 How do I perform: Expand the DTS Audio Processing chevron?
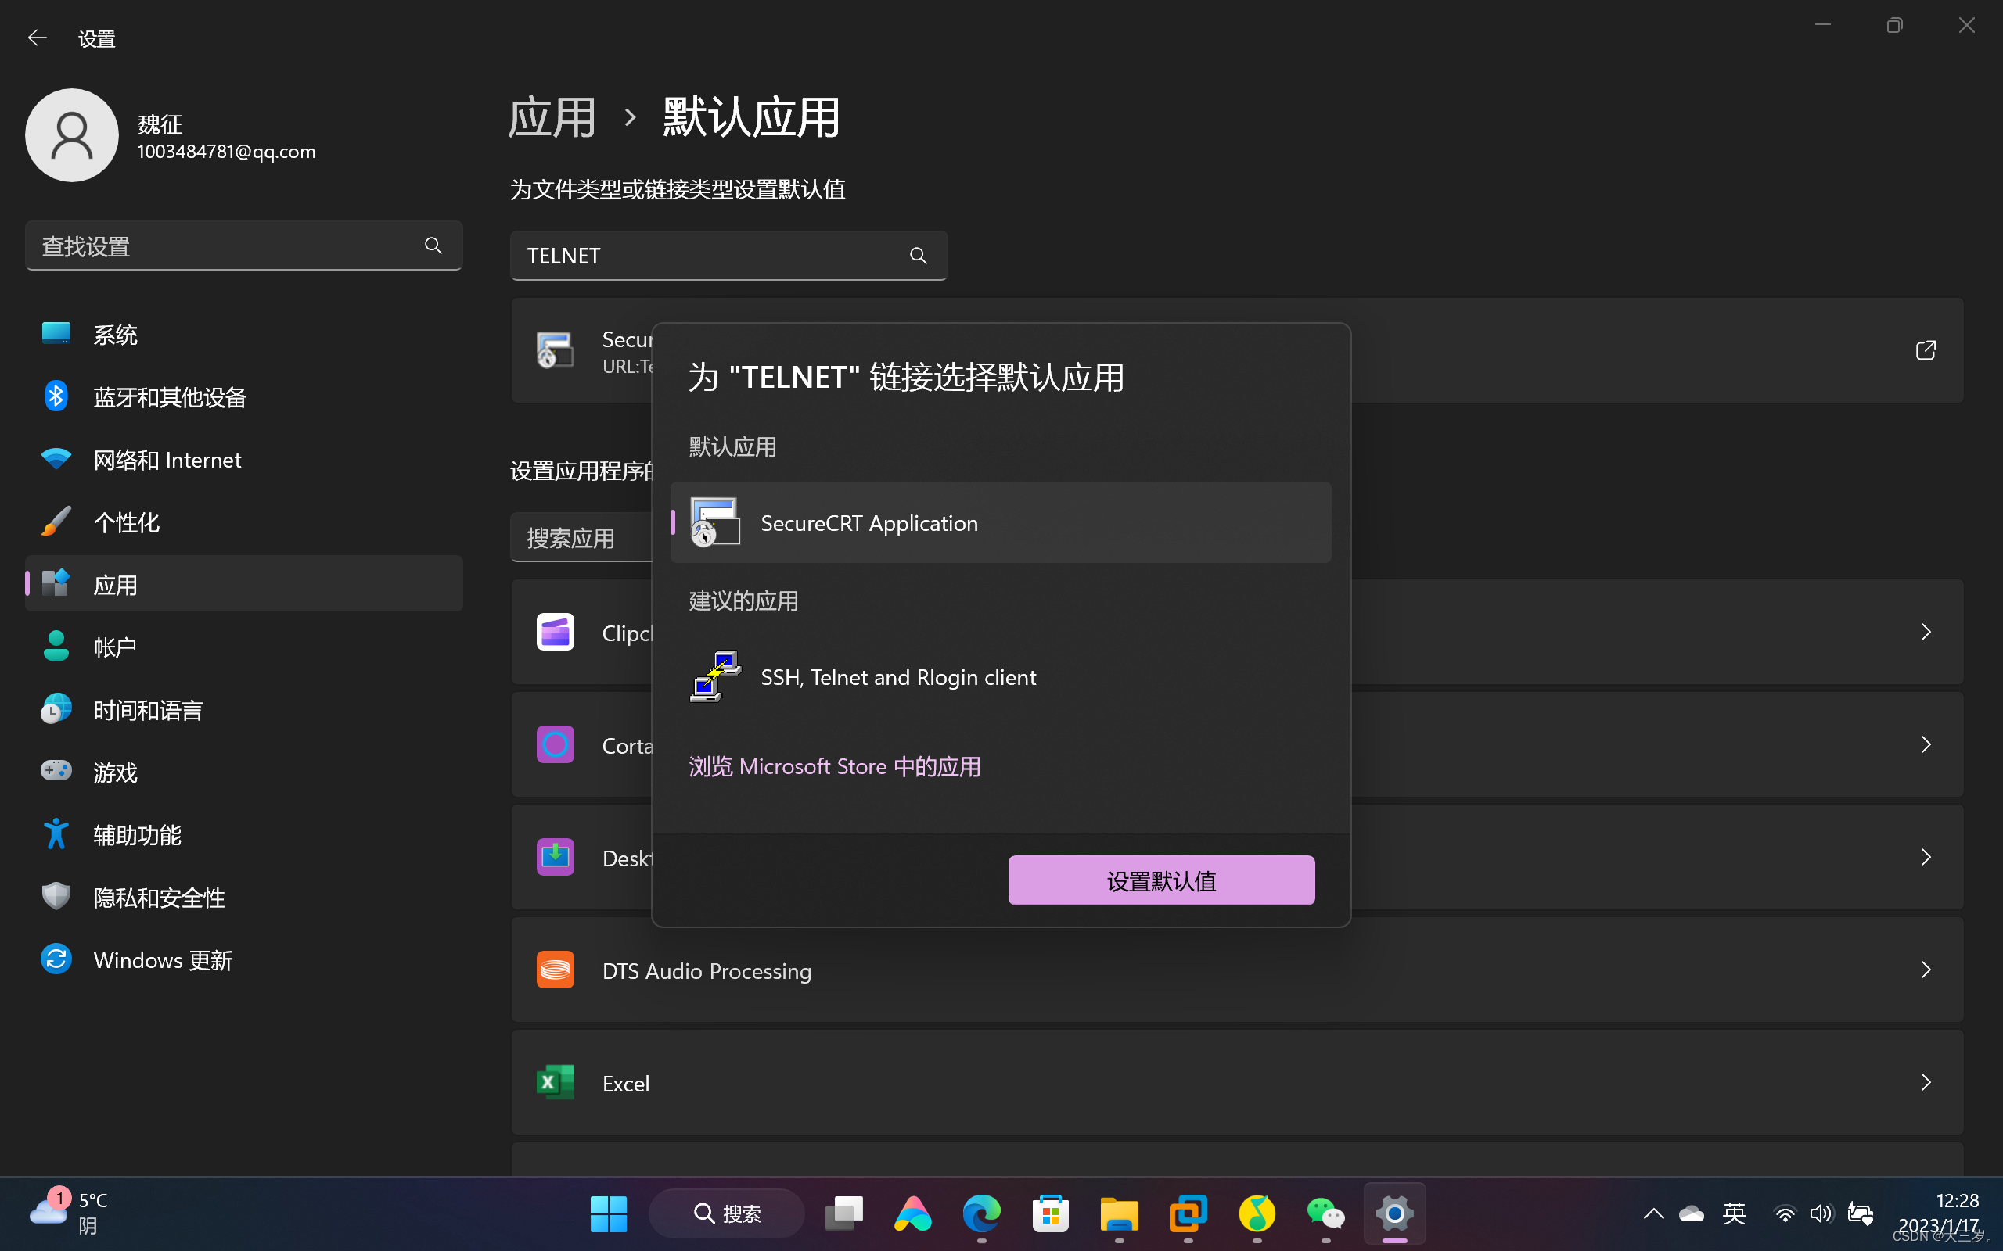1926,970
